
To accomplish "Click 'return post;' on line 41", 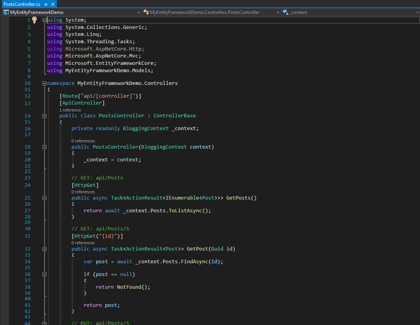I will [102, 305].
